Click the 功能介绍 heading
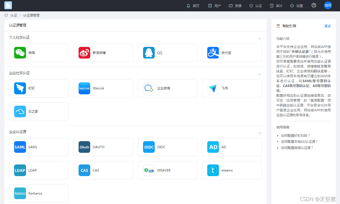 (x=283, y=39)
